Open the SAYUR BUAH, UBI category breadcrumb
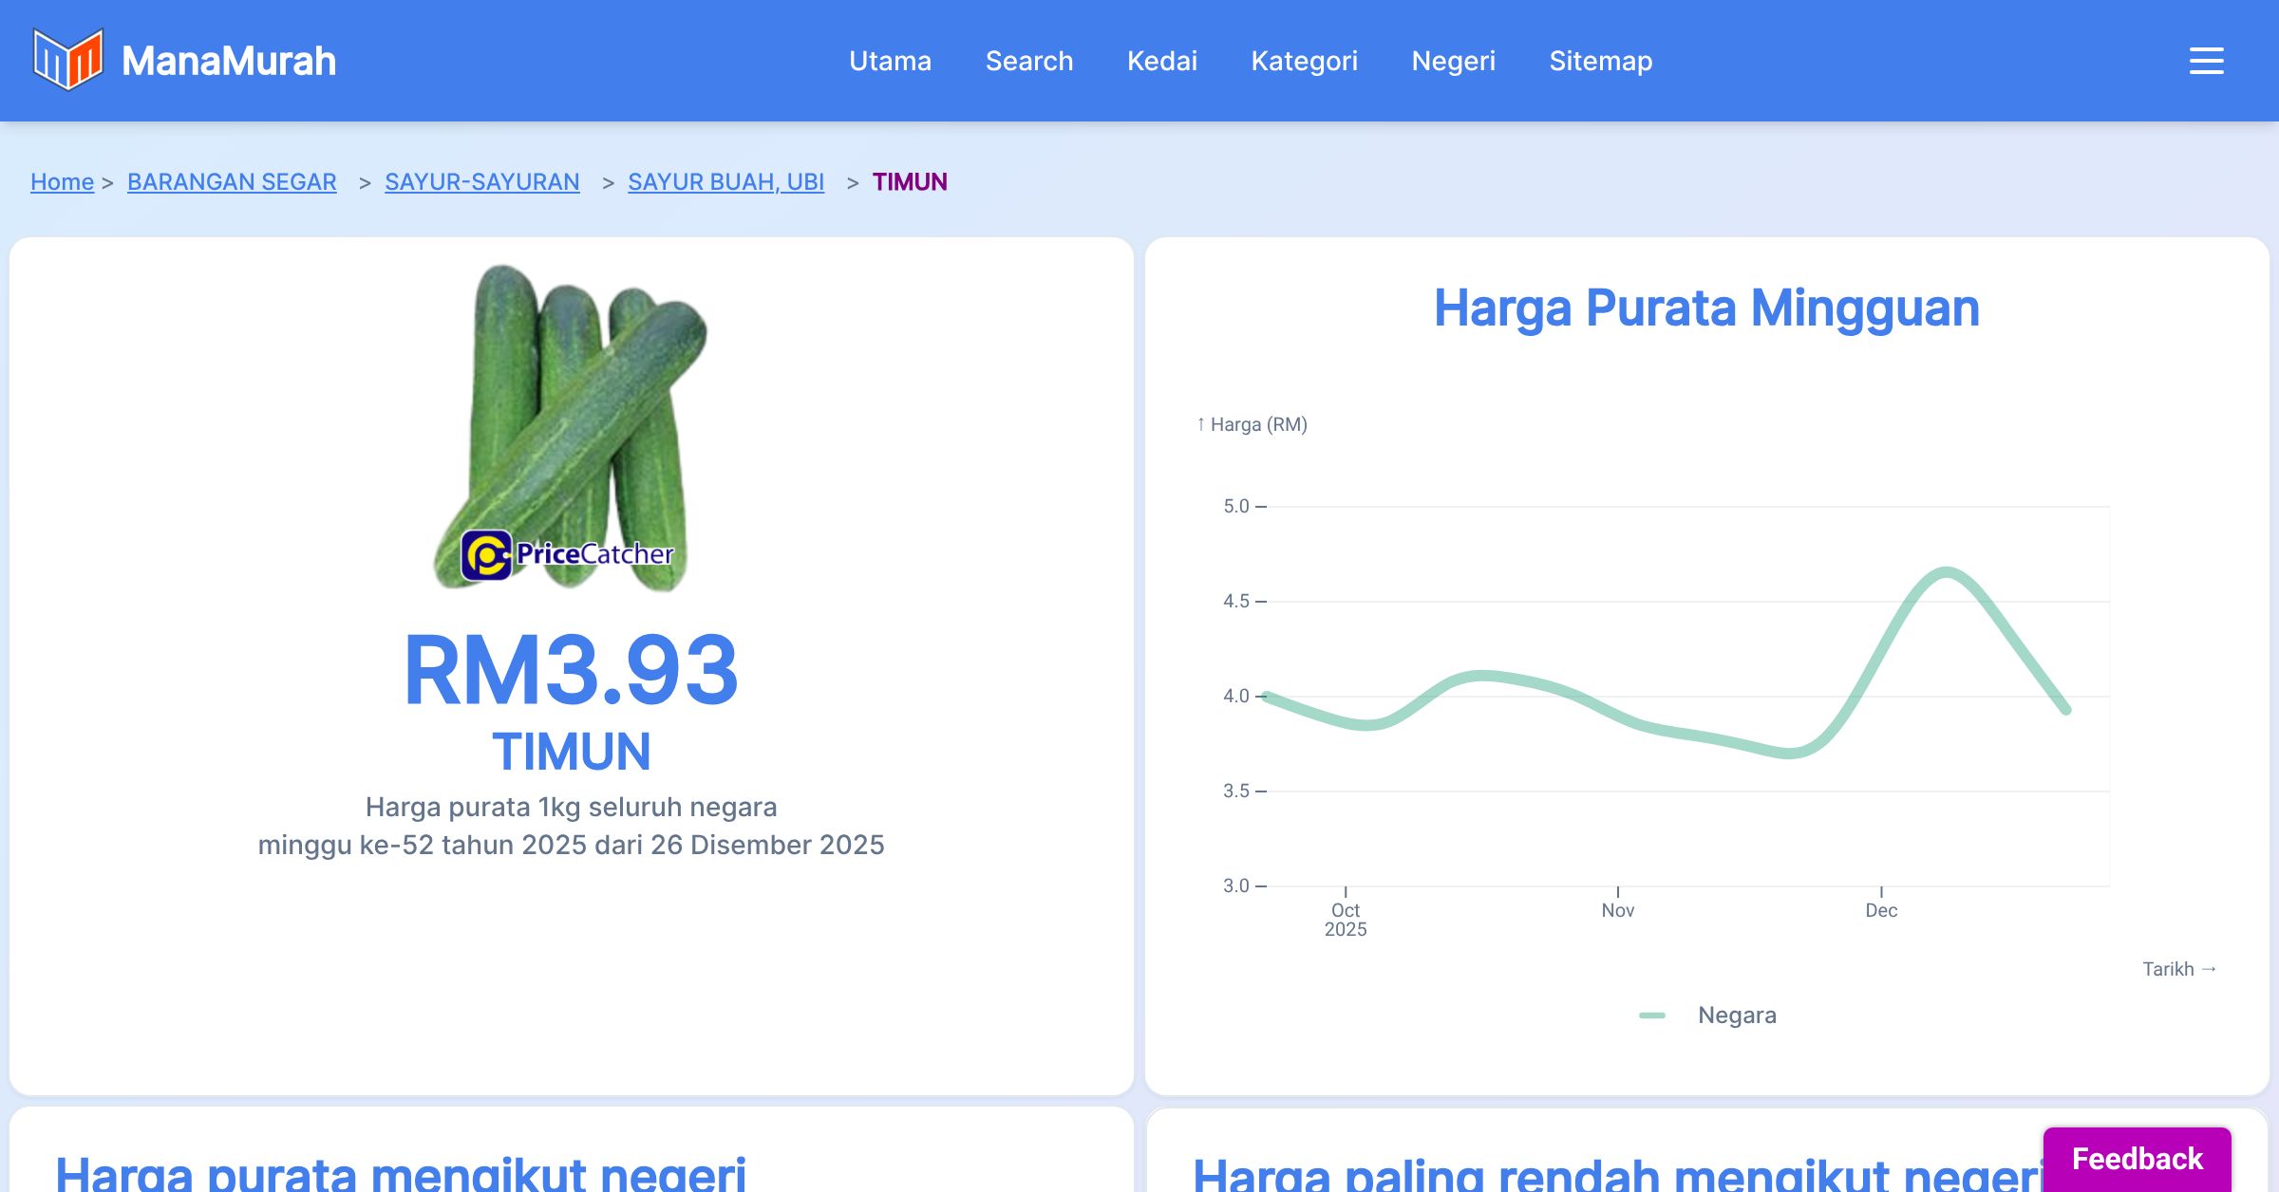Image resolution: width=2279 pixels, height=1192 pixels. tap(725, 181)
